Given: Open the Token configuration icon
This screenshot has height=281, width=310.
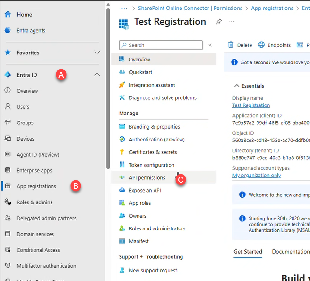Looking at the screenshot, I should coord(122,165).
